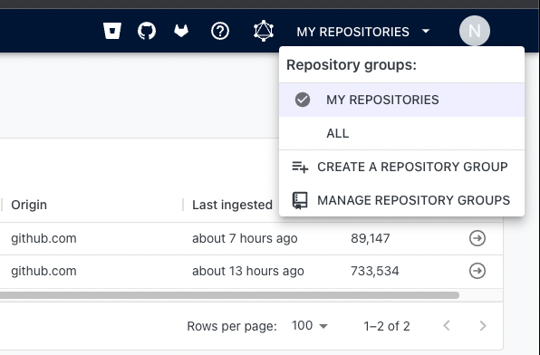Image resolution: width=540 pixels, height=355 pixels.
Task: Expand the rows per page 100 dropdown
Action: pos(310,326)
